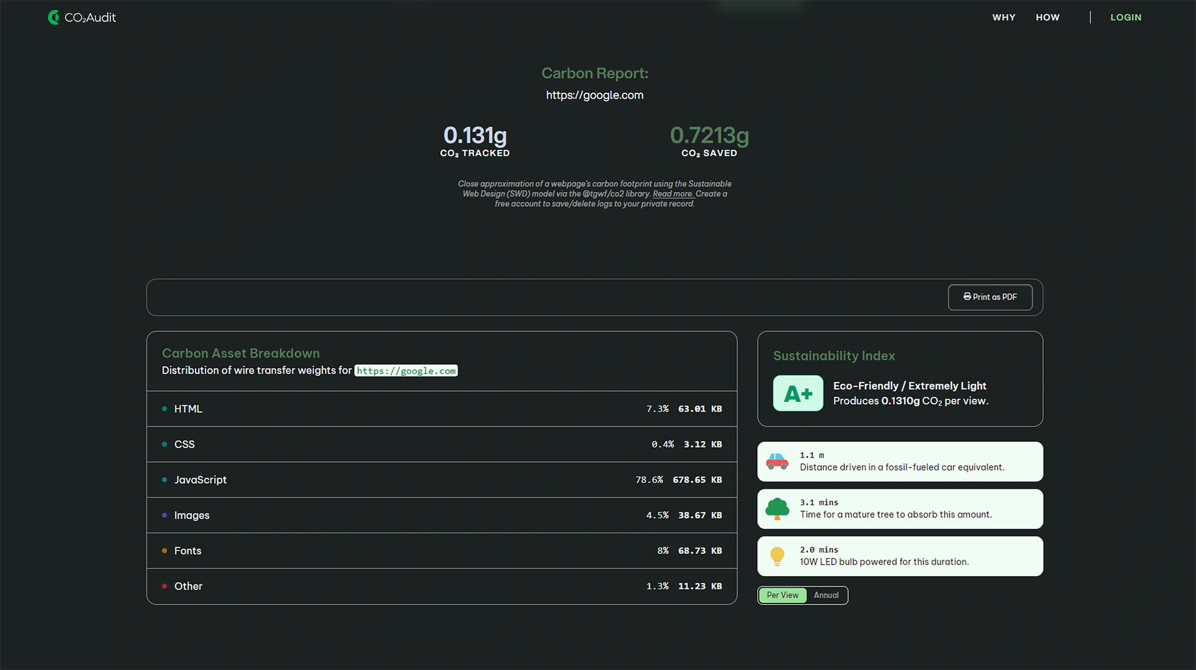
Task: Click the A+ grade badge
Action: 798,393
